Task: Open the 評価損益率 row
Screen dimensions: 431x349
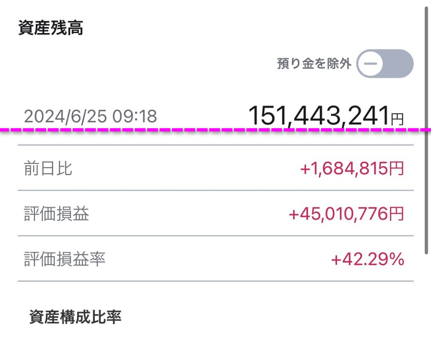Action: [x=216, y=259]
